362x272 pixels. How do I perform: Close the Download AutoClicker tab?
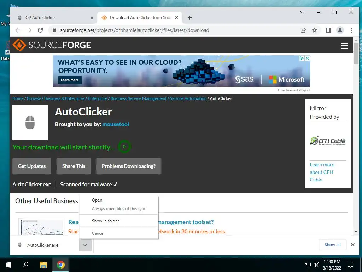tap(176, 18)
